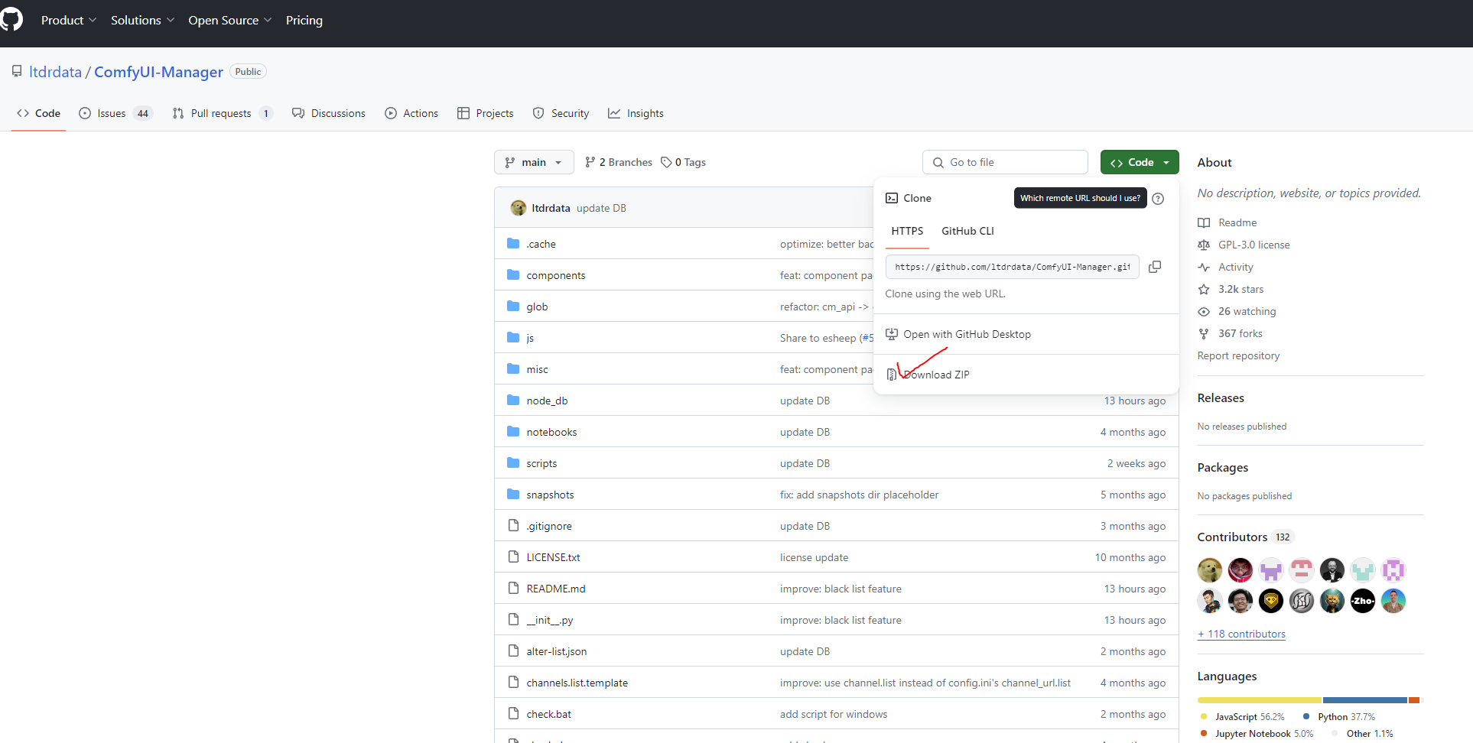
Task: Click the help question mark icon in Clone
Action: click(x=1158, y=199)
